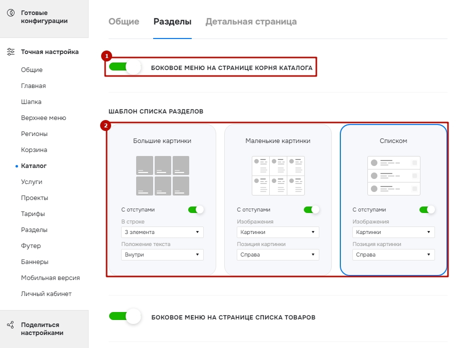The width and height of the screenshot is (464, 348).
Task: Open Регионы settings
Action: 35,133
